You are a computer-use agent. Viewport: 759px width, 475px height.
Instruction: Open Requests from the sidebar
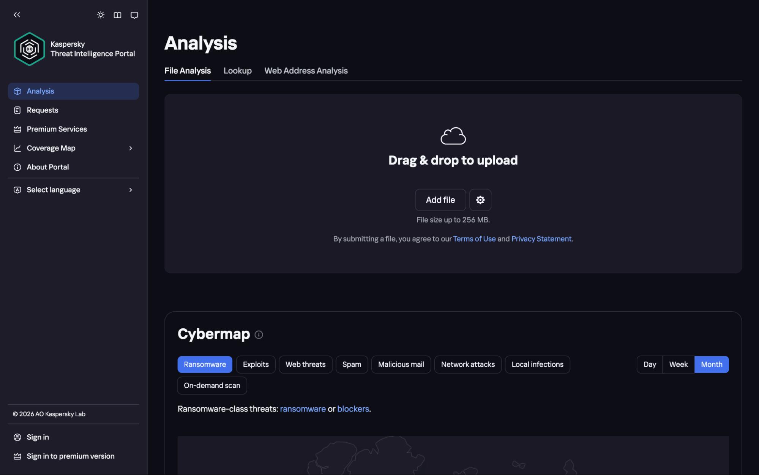tap(42, 110)
